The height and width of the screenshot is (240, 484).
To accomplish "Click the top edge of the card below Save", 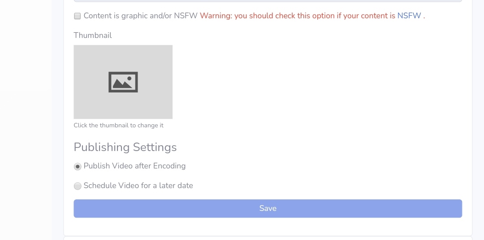I will [x=268, y=237].
